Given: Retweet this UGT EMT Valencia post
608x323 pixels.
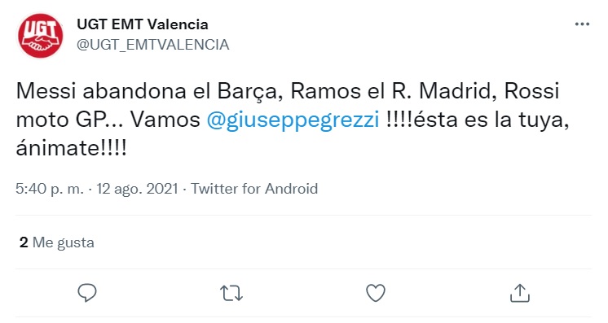Looking at the screenshot, I should pos(231,293).
